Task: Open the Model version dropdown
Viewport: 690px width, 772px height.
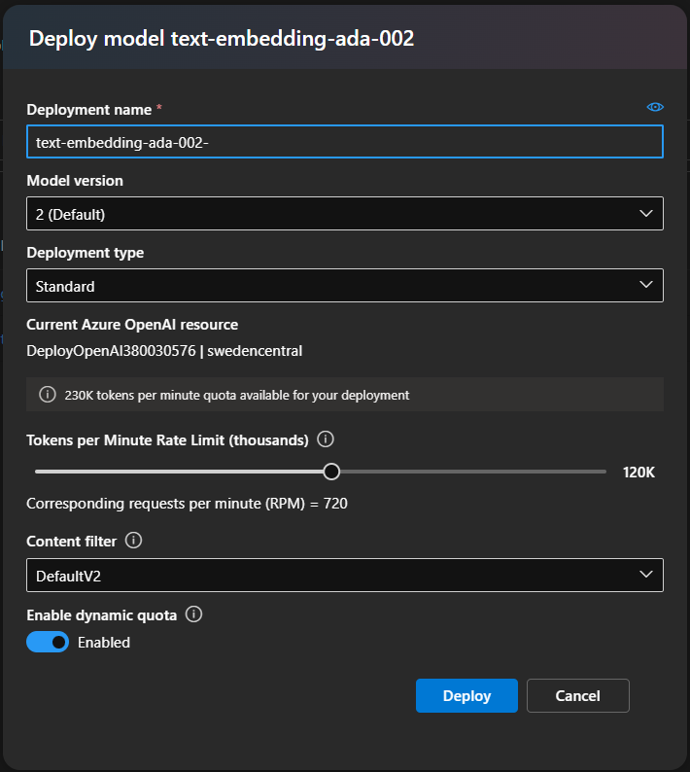Action: 344,214
